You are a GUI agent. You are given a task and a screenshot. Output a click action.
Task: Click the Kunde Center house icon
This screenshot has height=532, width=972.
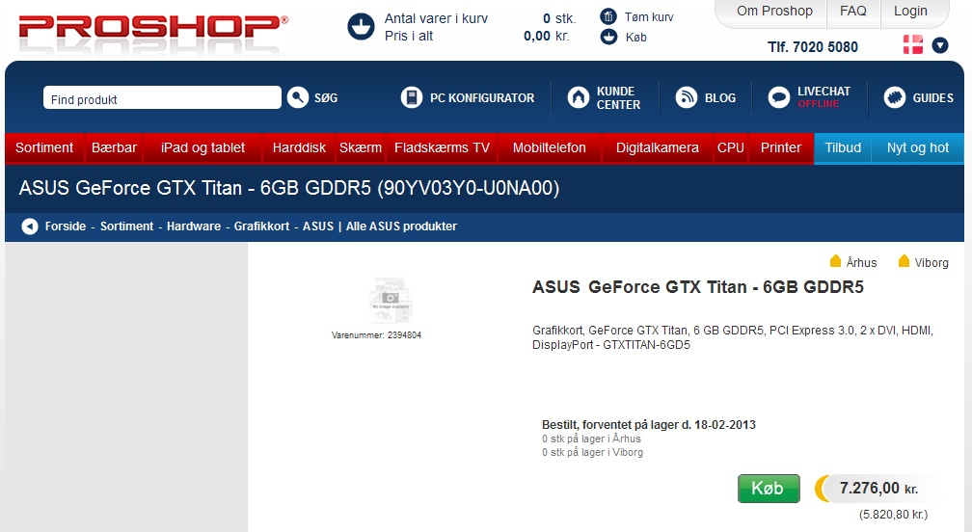click(578, 97)
